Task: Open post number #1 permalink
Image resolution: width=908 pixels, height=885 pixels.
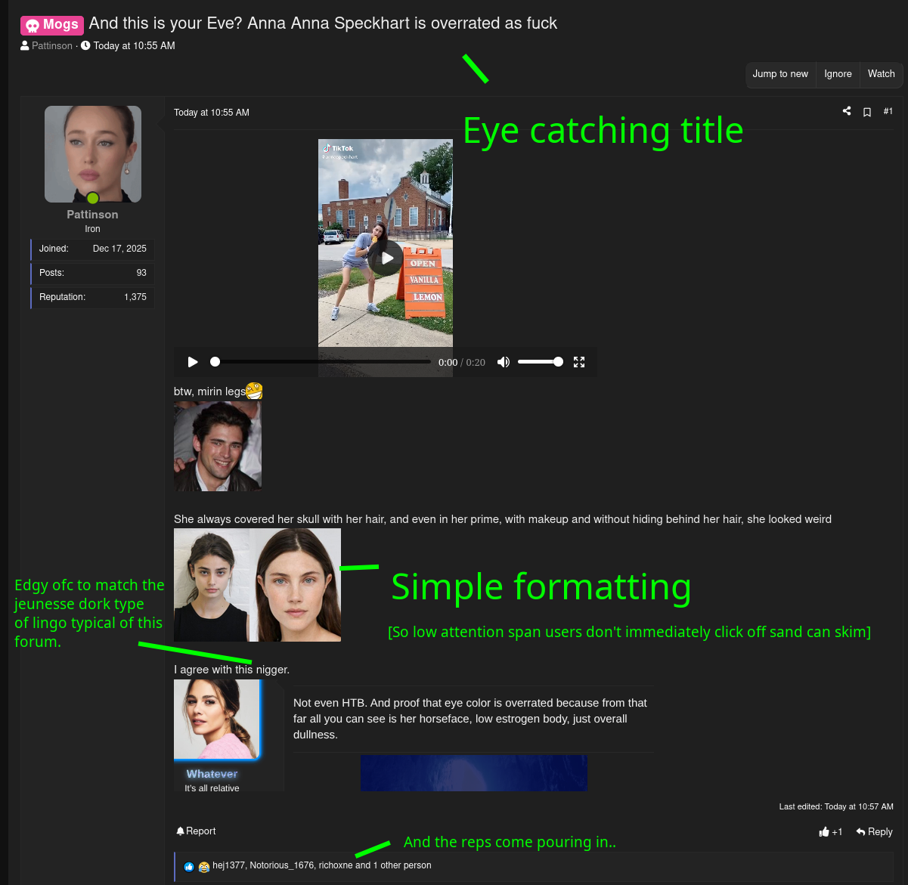Action: [888, 112]
